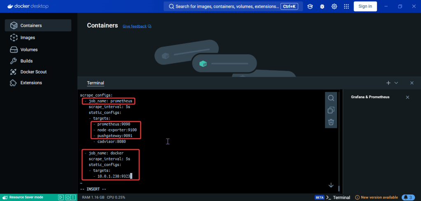Clear terminal using the trash icon

click(331, 122)
